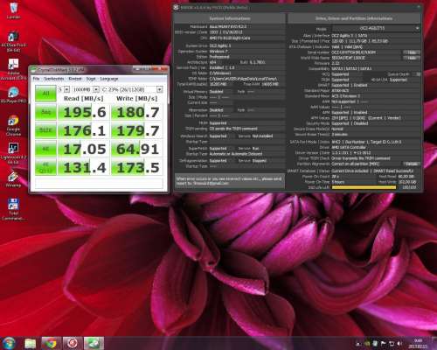This screenshot has width=437, height=350.
Task: Click the Seq write value 180.7
Action: point(137,112)
